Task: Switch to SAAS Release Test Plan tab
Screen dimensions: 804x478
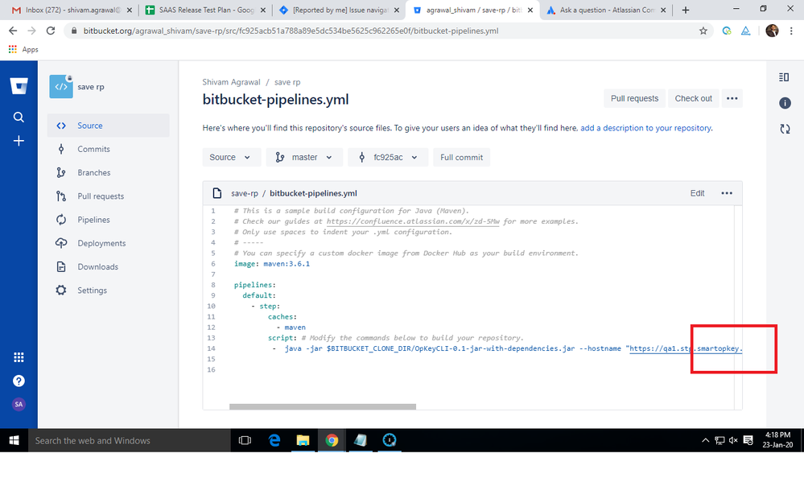Action: (x=207, y=10)
